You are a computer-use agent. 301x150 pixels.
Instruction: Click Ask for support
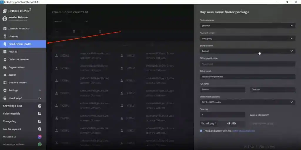pos(12,129)
